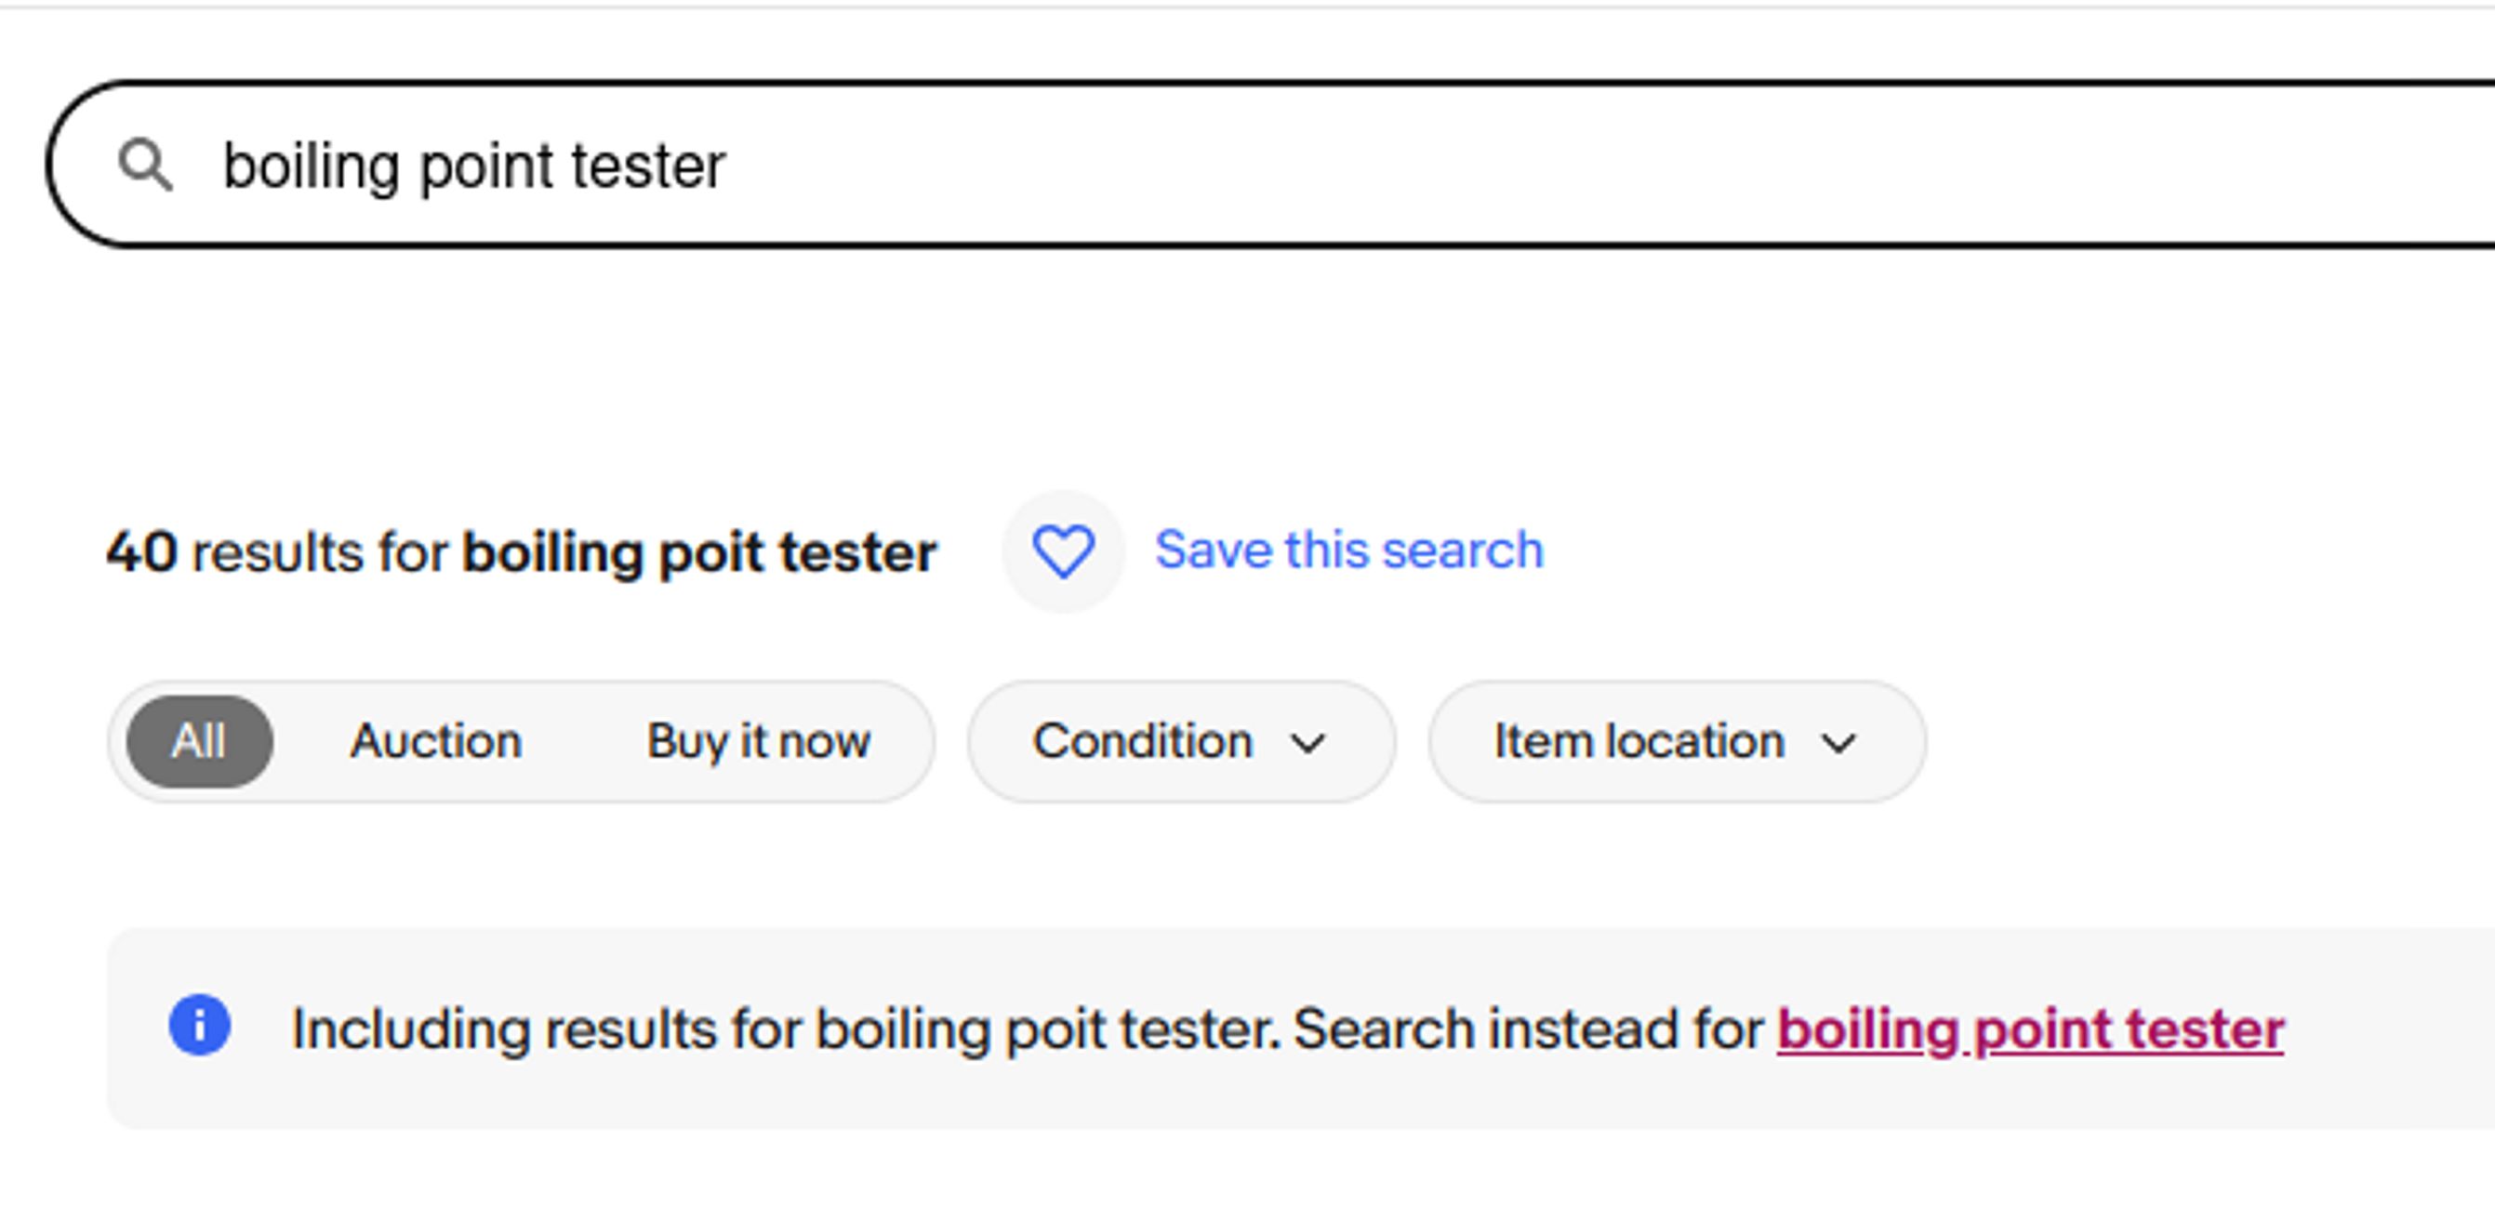
Task: Click the blue info circle icon
Action: click(200, 1025)
